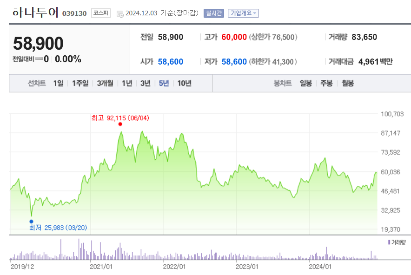Click the 거래량 value 83,650

point(365,37)
